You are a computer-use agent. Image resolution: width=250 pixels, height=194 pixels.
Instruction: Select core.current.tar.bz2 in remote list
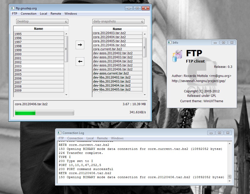[117, 49]
